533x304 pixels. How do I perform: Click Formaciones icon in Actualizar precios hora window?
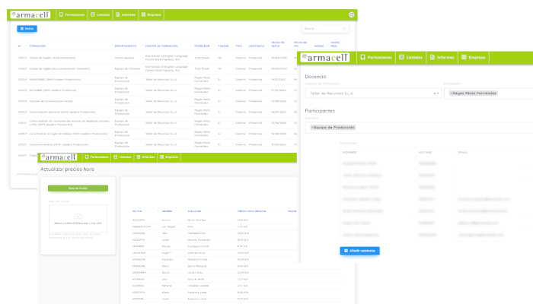(87, 157)
